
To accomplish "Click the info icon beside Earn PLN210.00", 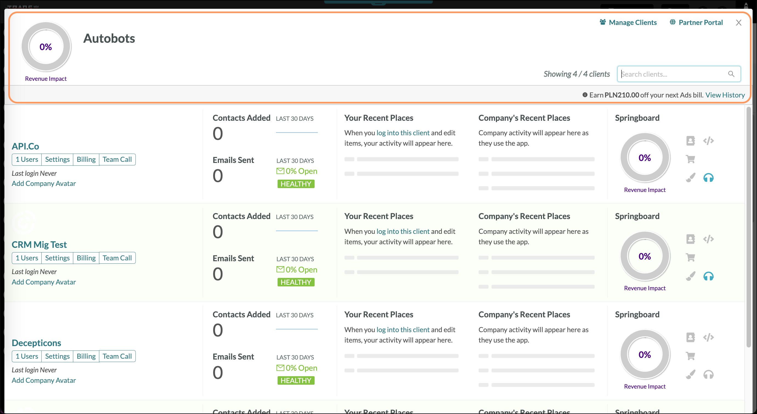I will tap(585, 95).
